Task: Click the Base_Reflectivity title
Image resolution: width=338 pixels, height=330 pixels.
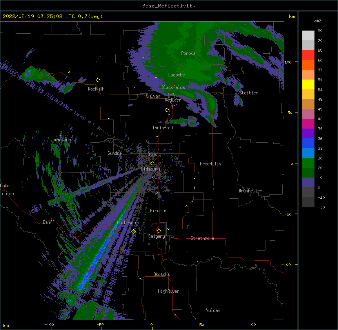Action: click(x=169, y=6)
